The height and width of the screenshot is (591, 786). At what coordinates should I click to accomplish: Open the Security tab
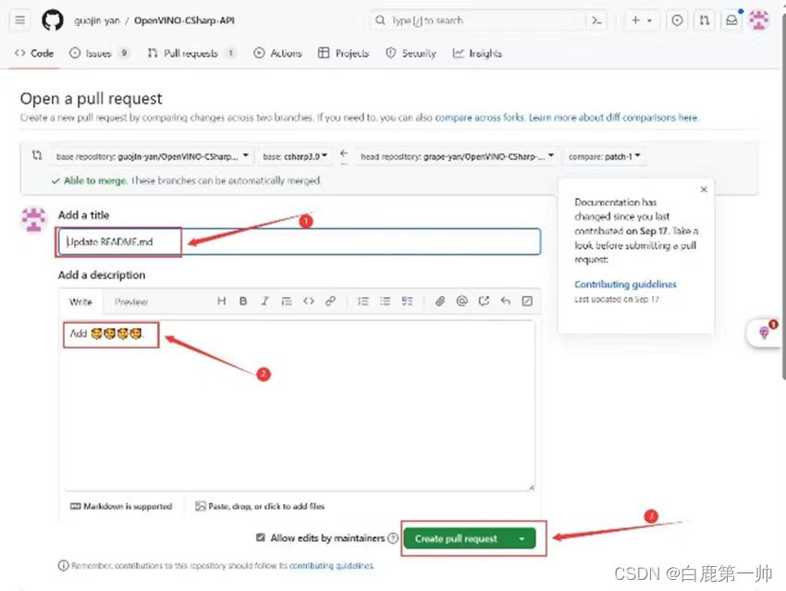(x=411, y=53)
